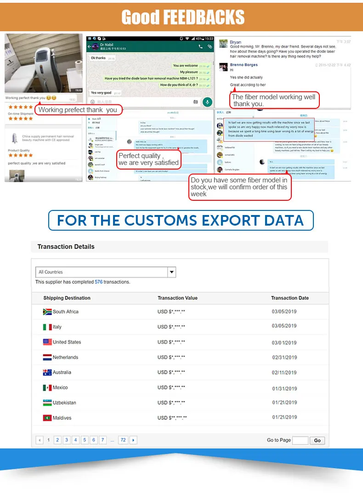The width and height of the screenshot is (363, 493).
Task: Open the hair removal machine photo thumbnail
Action: tap(44, 63)
